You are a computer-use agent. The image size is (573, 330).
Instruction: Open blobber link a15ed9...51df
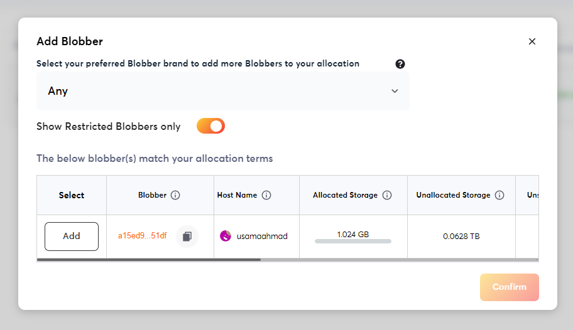coord(143,236)
